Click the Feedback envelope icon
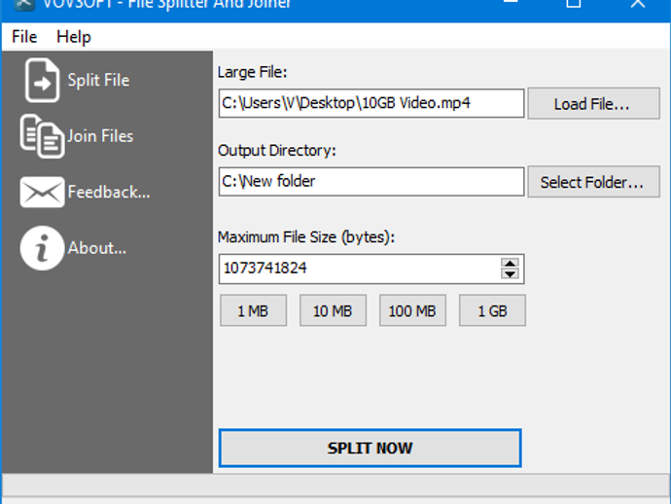 (42, 193)
